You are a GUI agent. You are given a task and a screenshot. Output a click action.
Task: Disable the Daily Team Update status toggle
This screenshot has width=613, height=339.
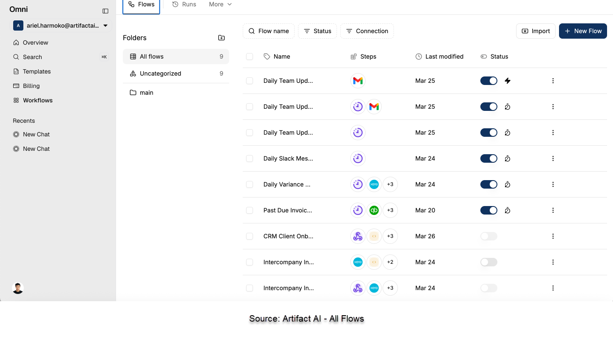(488, 80)
